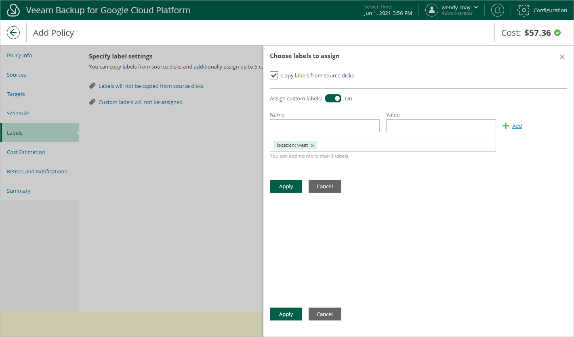Click Labels will not be copied link
Screen dimensions: 574x337
click(151, 86)
